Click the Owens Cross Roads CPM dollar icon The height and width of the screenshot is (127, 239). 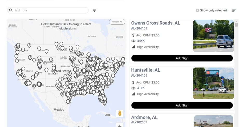134,35
